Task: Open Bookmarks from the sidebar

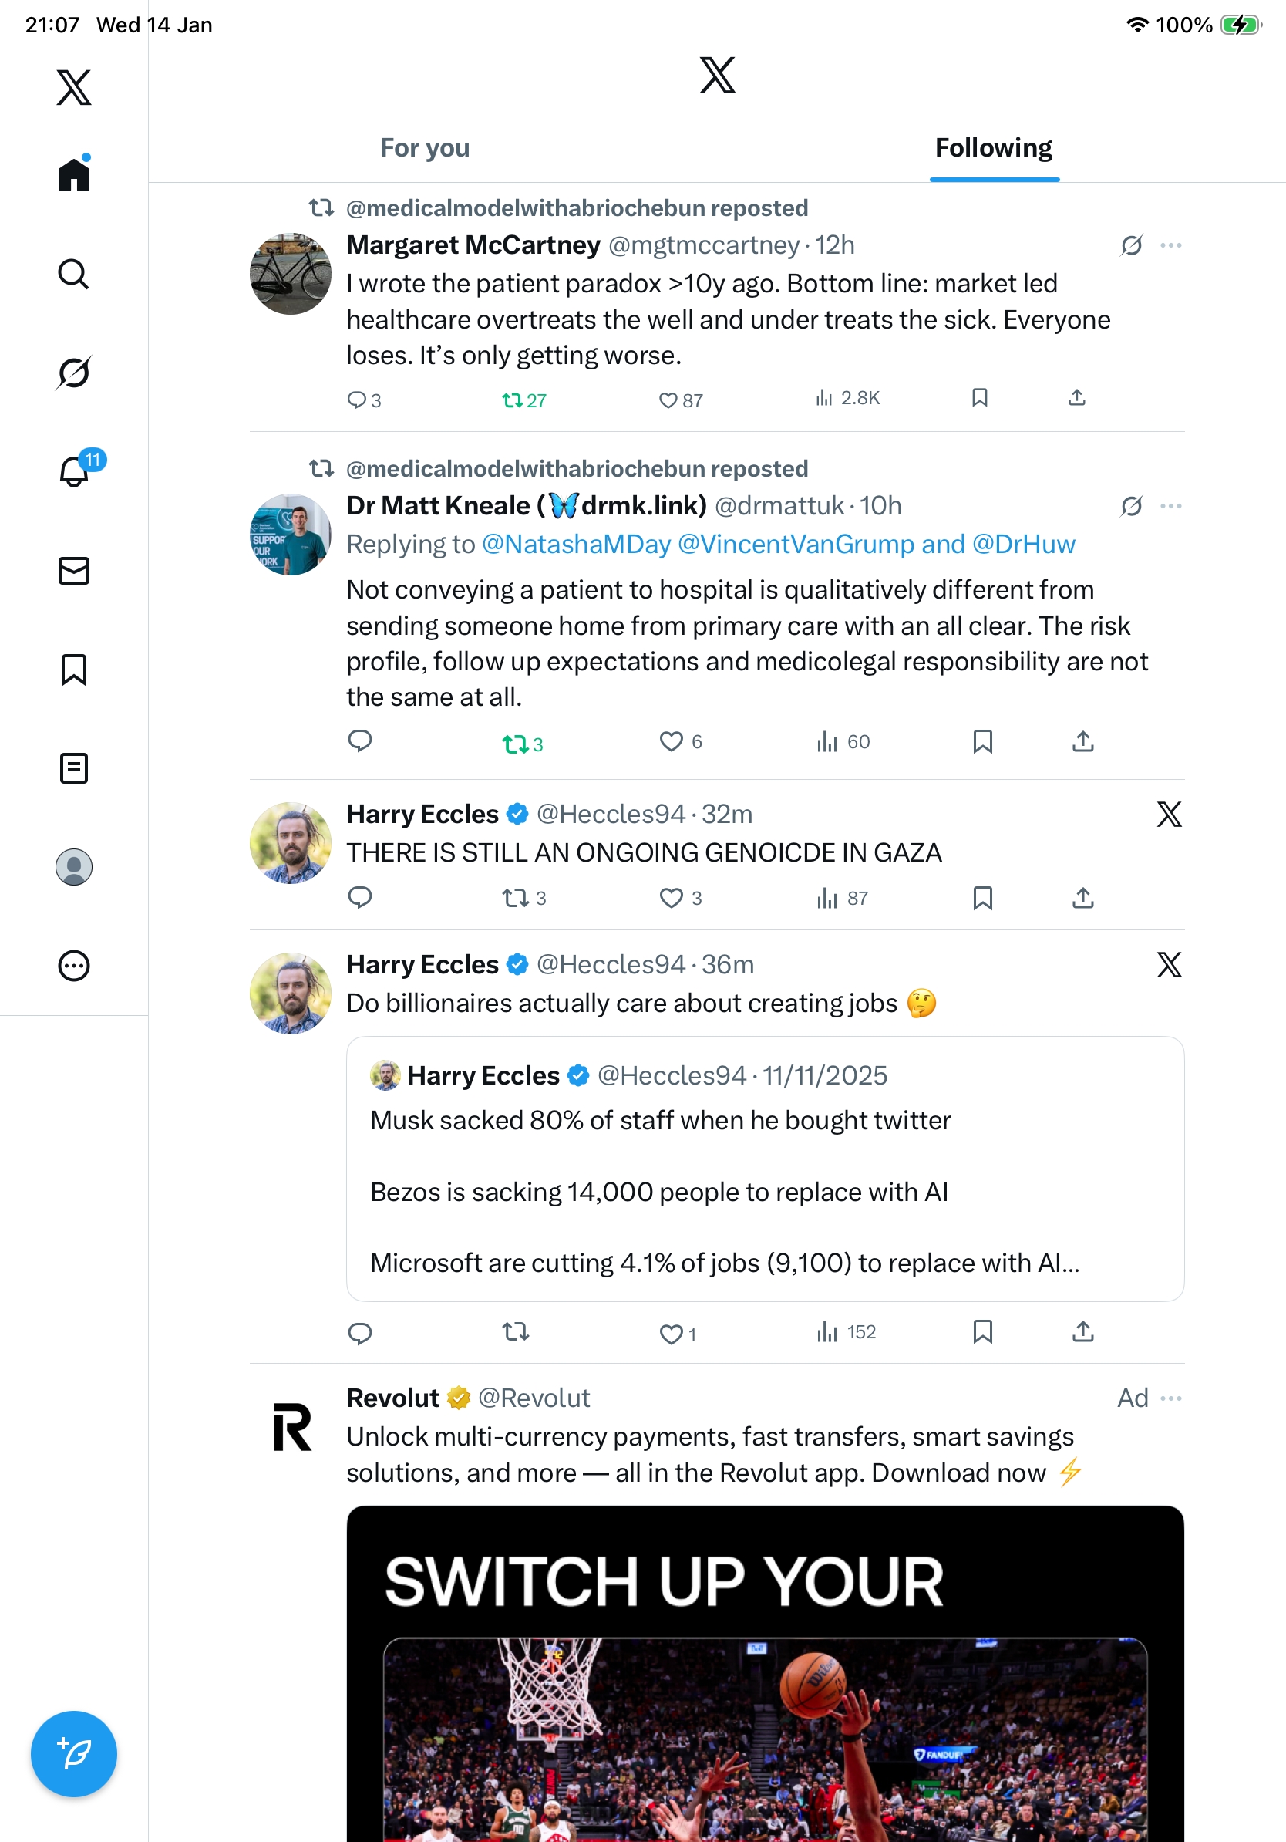Action: (x=73, y=669)
